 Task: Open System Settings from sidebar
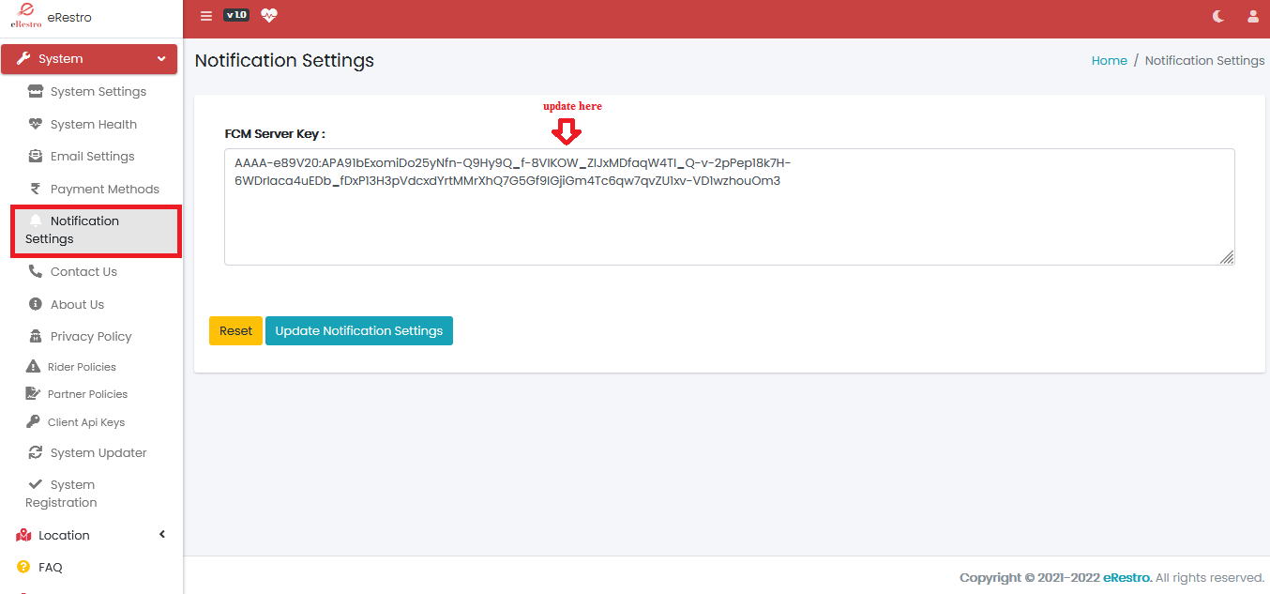(x=98, y=92)
